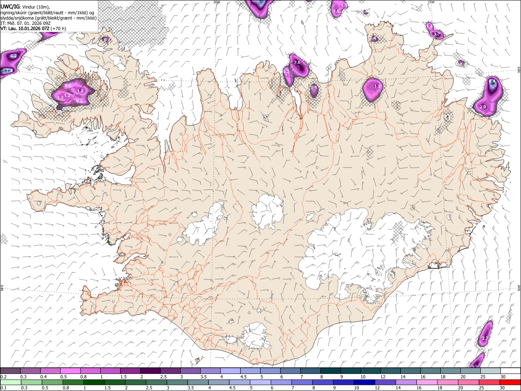Screen dimensions: 521x391
Task: Click the light green bottom-row swatch between 0.1 and 0.3
Action: pyautogui.click(x=10, y=382)
